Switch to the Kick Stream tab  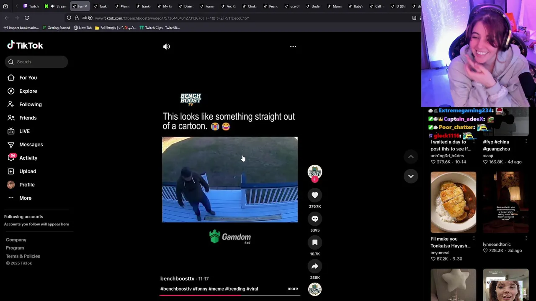click(x=56, y=6)
